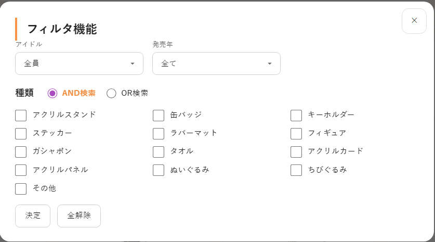Image resolution: width=435 pixels, height=242 pixels.
Task: Select the AND検索 radio button
Action: pyautogui.click(x=52, y=93)
